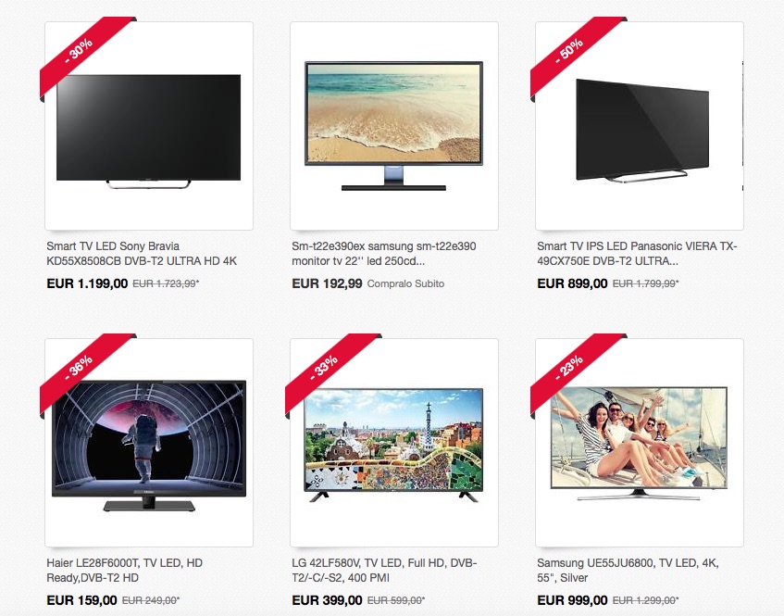Viewport: 784px width, 616px height.
Task: Open the Sm-t22e390ex samsung monitor title link
Action: pyautogui.click(x=384, y=254)
